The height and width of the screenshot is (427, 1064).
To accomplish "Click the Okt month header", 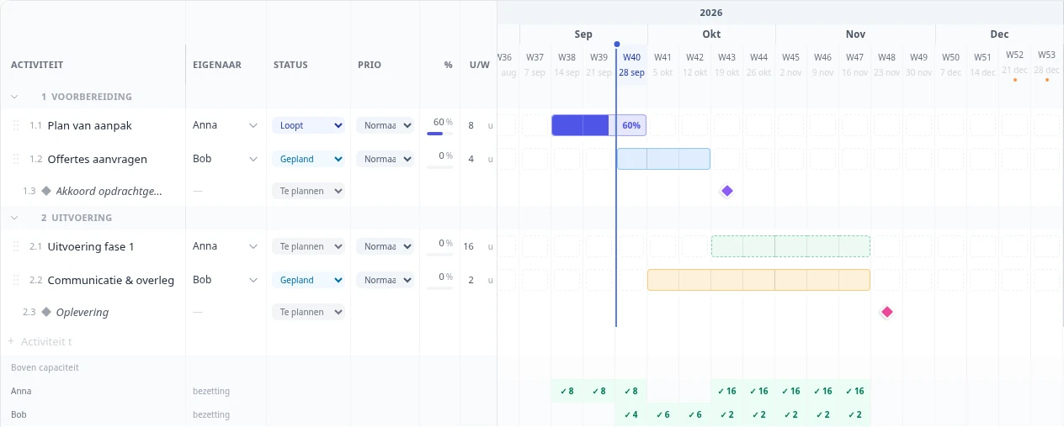I will click(x=711, y=34).
